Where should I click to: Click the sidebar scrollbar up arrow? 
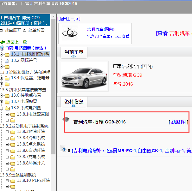(54, 16)
